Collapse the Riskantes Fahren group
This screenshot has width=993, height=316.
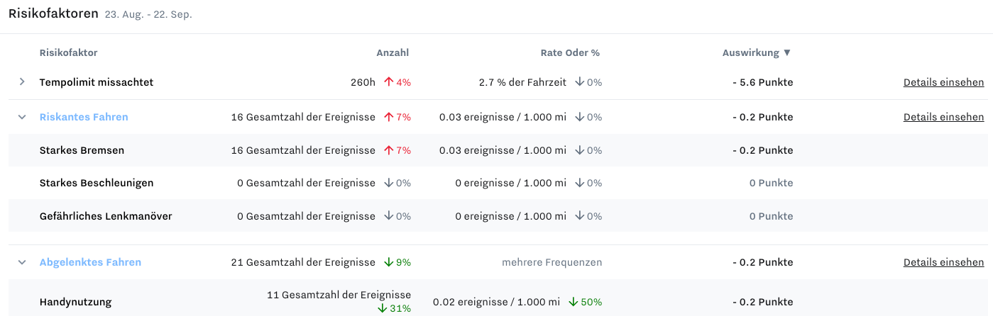click(22, 117)
